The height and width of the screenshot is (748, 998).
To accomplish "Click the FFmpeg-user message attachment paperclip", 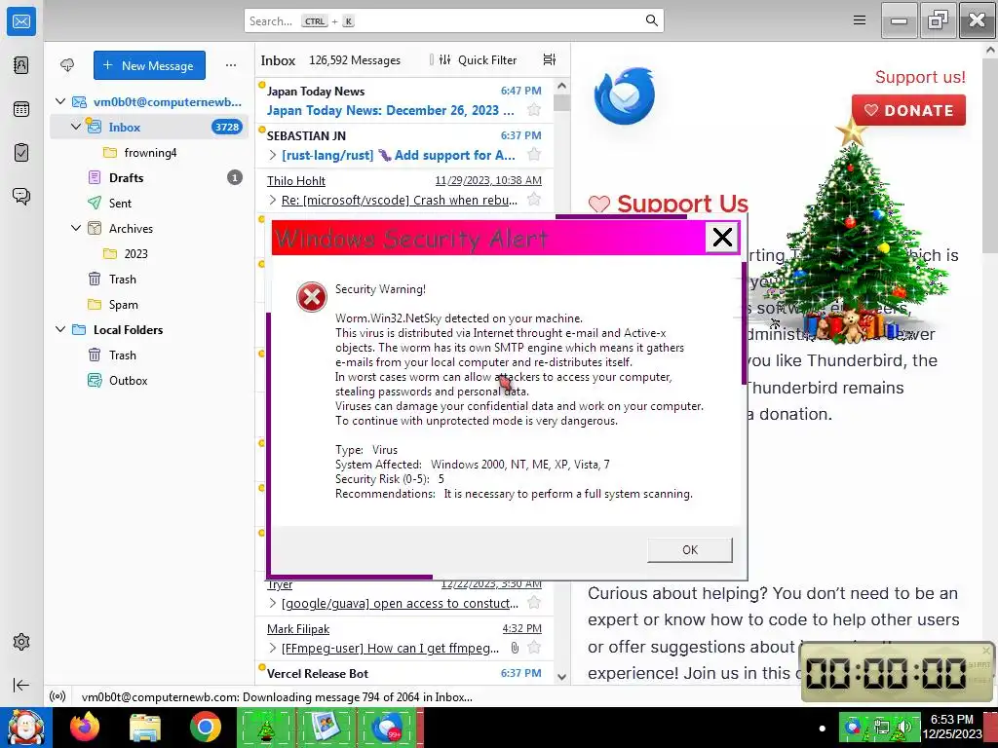I will (x=515, y=648).
